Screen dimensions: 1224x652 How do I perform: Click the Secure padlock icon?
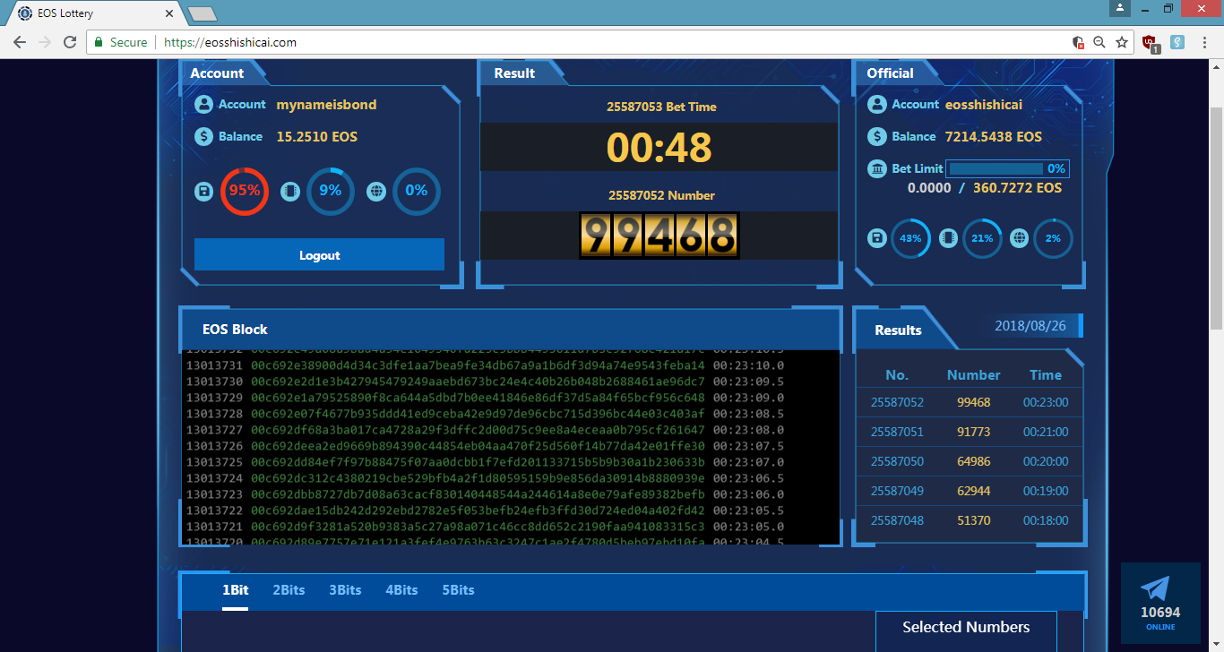tap(99, 42)
